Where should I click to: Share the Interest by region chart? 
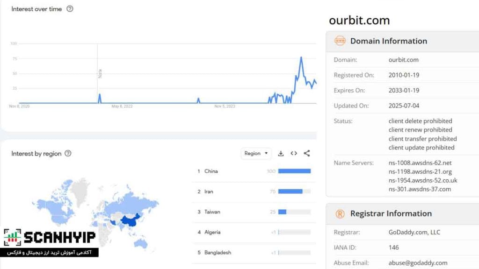click(307, 153)
